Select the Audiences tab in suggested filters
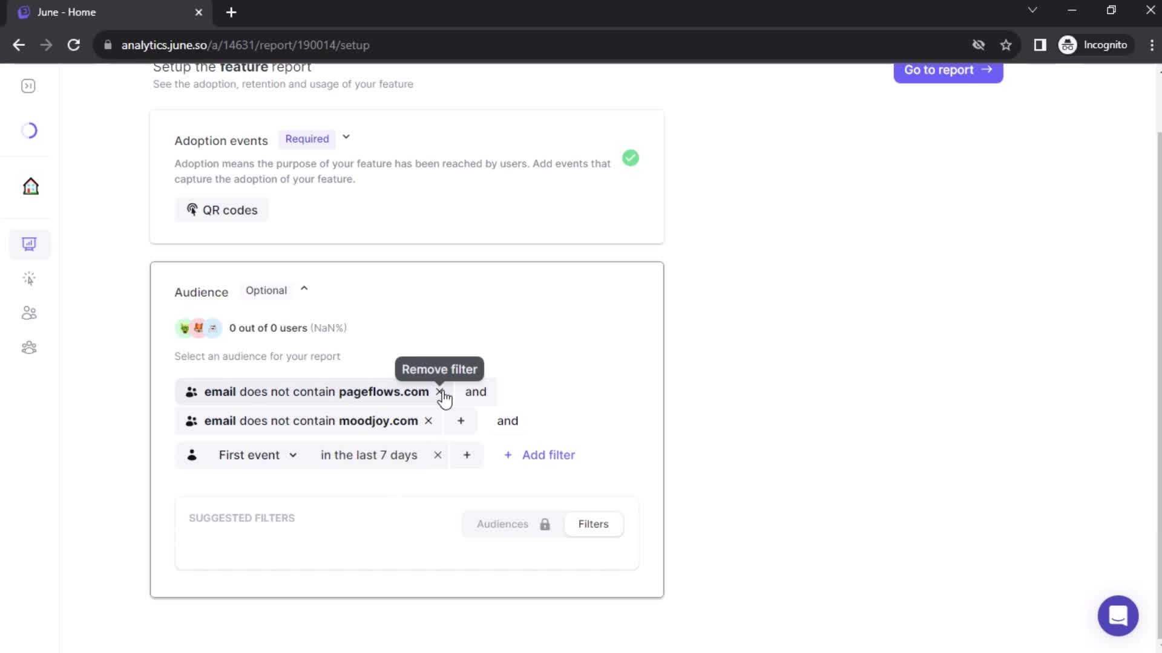1162x653 pixels. (x=503, y=524)
